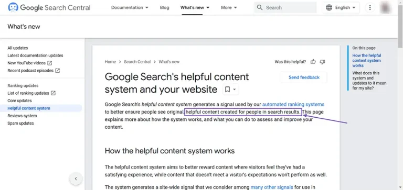
Task: Click external-link icon next to Recent podcast episodes
Action: click(58, 71)
